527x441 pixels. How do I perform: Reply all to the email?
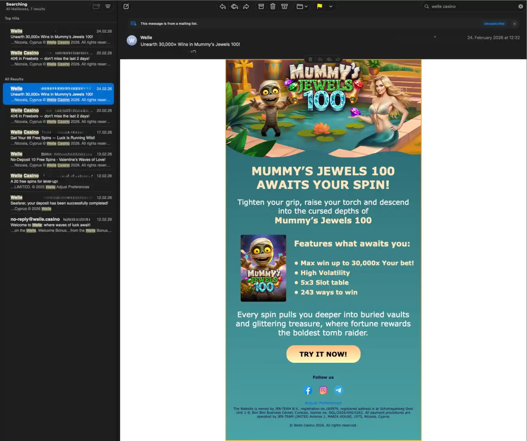point(234,6)
